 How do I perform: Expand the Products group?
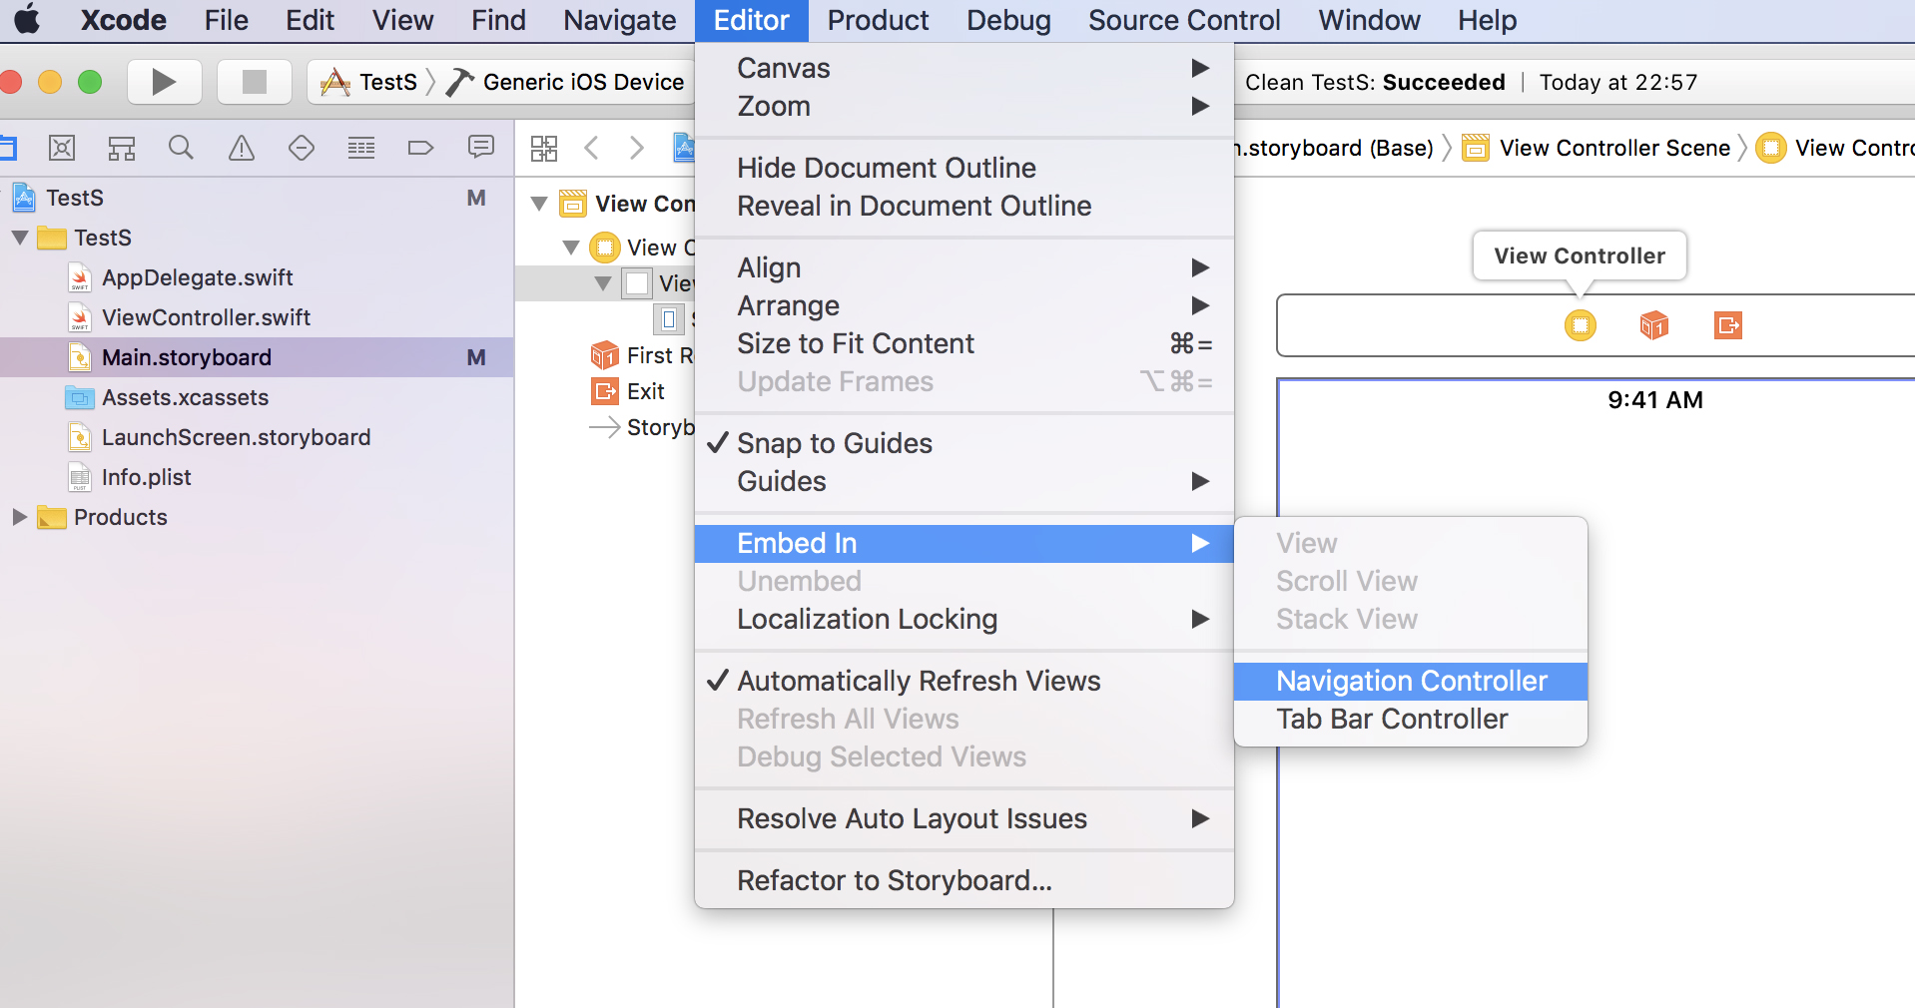pos(18,517)
